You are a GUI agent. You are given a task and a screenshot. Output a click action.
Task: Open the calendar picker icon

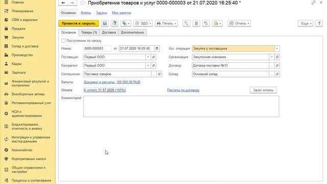157,49
